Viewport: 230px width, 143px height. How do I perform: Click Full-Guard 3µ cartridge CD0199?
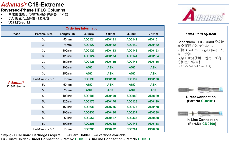click(x=89, y=79)
